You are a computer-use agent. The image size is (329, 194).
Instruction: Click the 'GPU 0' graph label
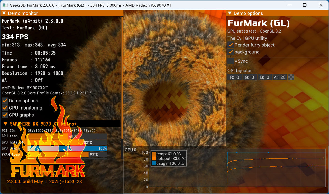coord(131,150)
